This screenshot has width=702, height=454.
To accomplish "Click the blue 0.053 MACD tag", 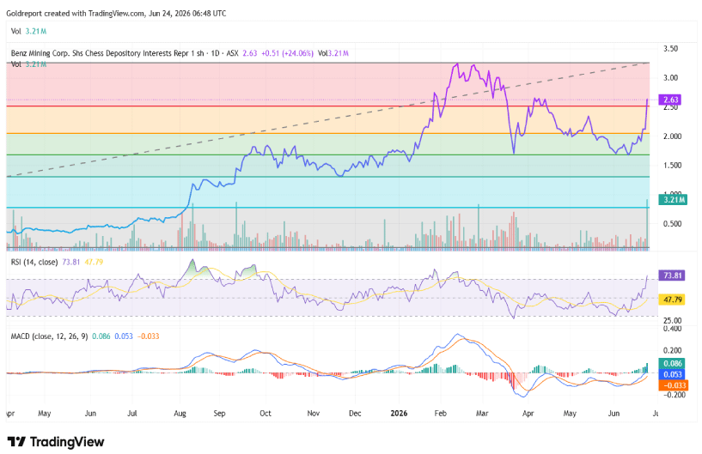I will (x=672, y=374).
